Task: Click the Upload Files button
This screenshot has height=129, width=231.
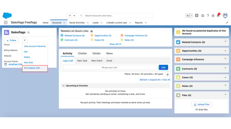Action: click(x=201, y=104)
